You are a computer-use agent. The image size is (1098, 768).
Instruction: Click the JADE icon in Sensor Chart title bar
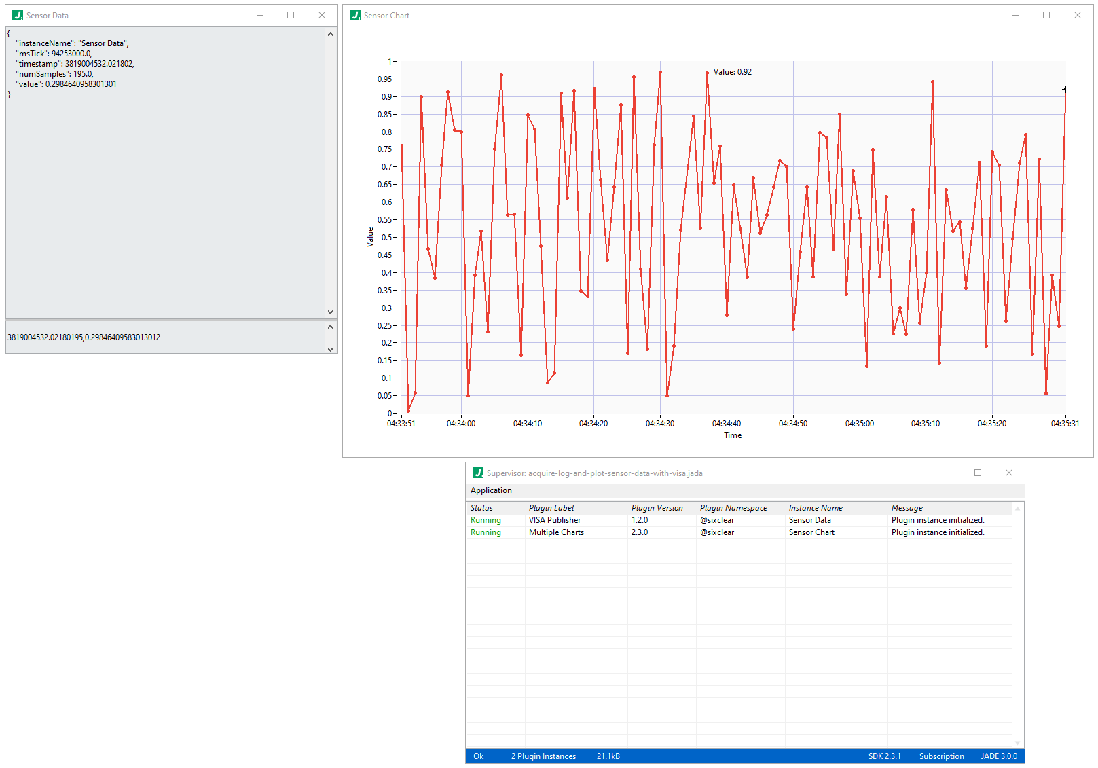354,15
